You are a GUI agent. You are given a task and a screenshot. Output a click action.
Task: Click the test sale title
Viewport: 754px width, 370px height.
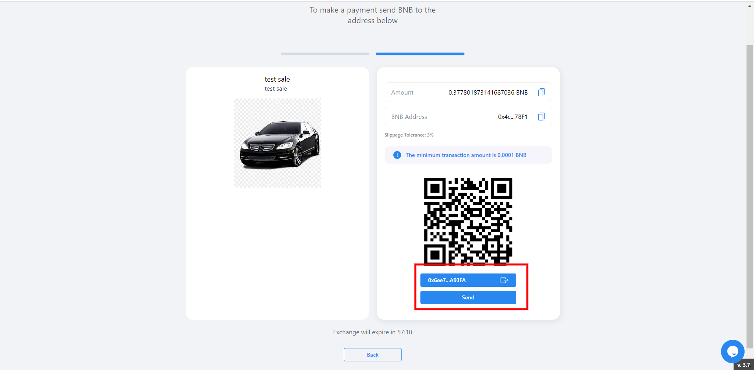(x=277, y=79)
